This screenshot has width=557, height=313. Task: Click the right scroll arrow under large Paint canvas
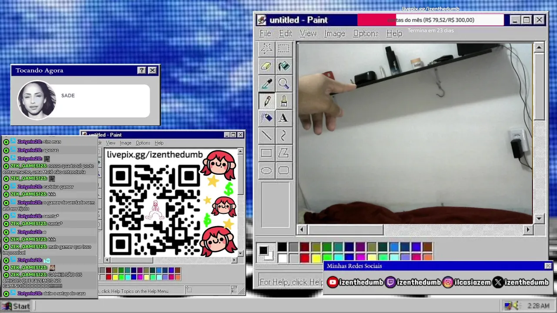tap(528, 230)
